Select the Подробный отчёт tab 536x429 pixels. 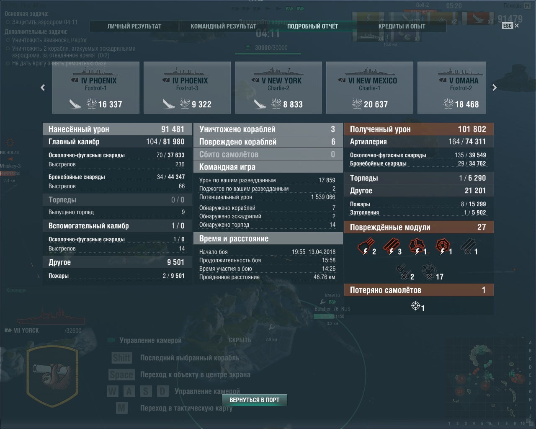pyautogui.click(x=312, y=26)
